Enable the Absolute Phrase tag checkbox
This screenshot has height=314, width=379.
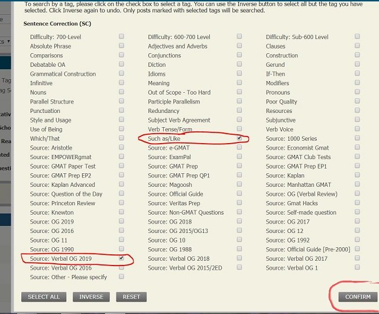(x=121, y=46)
